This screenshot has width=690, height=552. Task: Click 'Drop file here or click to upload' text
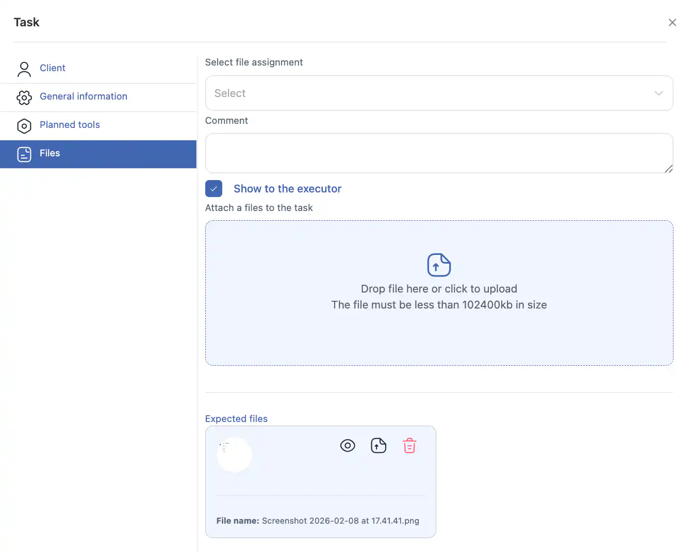pos(439,289)
